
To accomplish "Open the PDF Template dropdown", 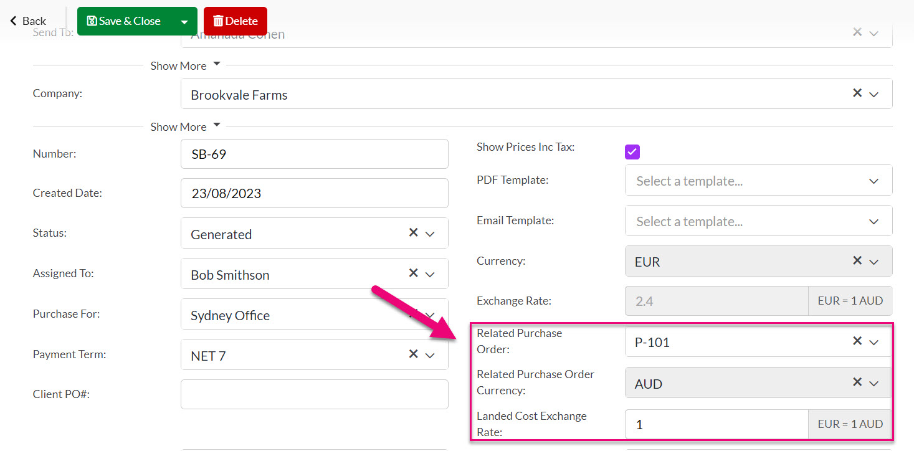I will (x=758, y=181).
